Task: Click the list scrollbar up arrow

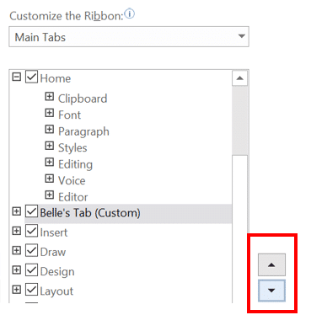Action: [x=239, y=78]
